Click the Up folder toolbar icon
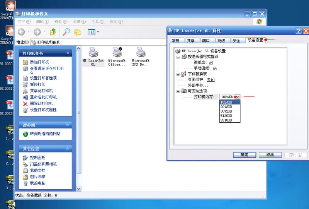The width and height of the screenshot is (309, 209). [x=53, y=32]
